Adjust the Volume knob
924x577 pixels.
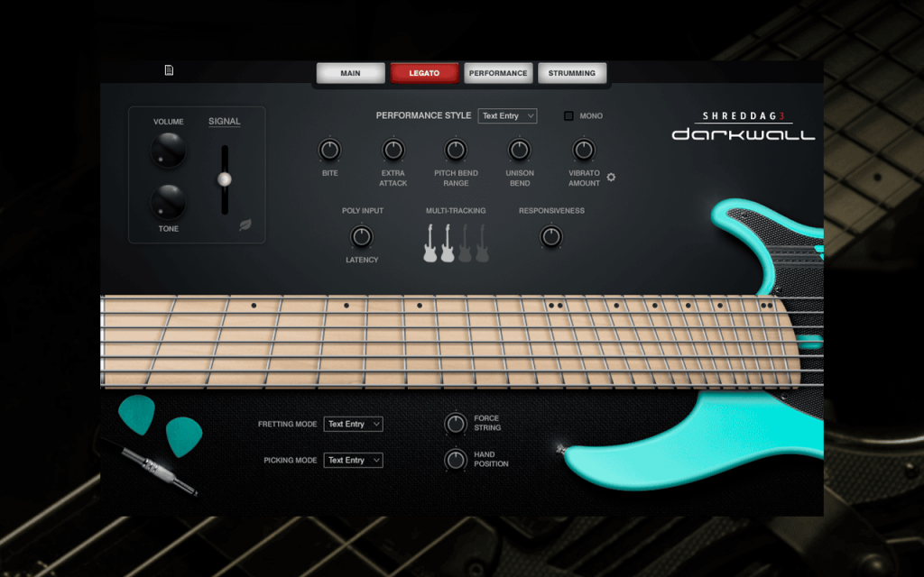pos(169,150)
